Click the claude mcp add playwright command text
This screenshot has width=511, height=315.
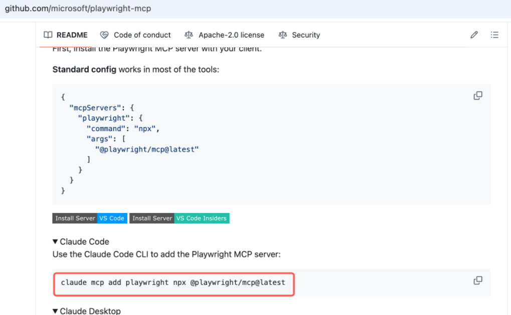[173, 282]
